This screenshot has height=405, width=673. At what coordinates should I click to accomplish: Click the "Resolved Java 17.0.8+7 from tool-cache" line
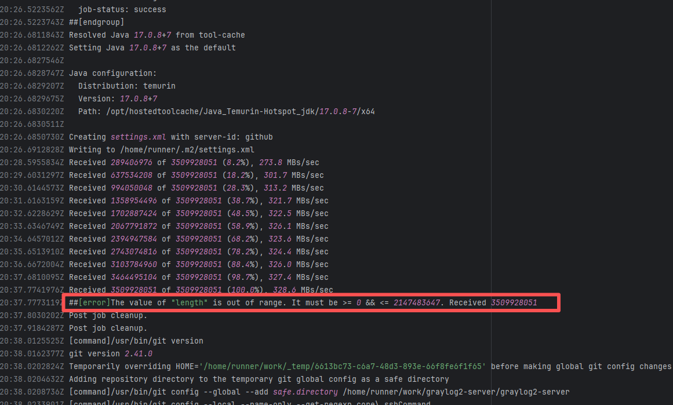click(x=157, y=35)
